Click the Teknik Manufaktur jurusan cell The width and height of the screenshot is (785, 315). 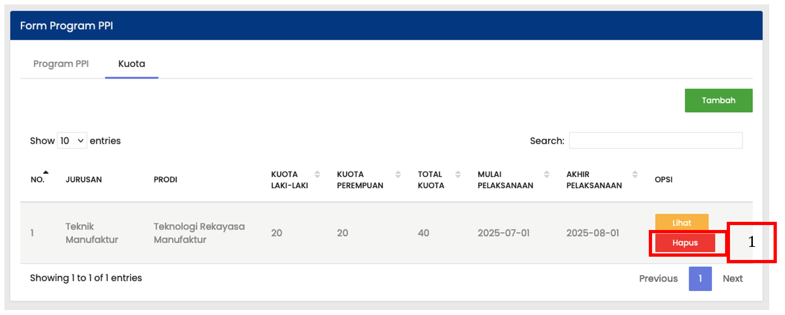point(92,233)
